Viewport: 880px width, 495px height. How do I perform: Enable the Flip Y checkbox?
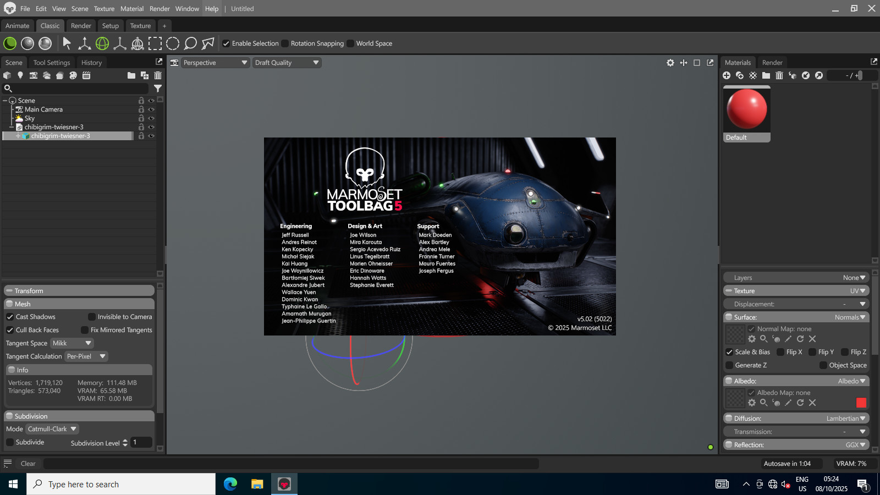pos(812,352)
